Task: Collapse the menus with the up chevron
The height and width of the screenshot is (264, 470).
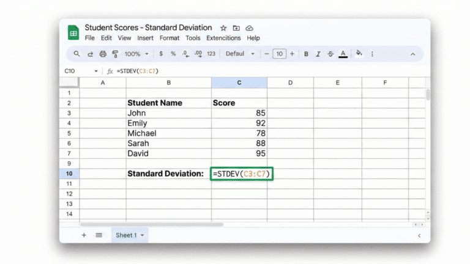Action: coord(412,54)
